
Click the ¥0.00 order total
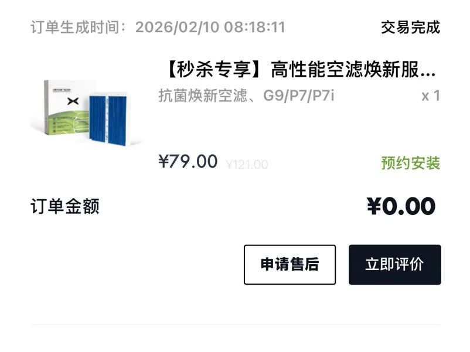401,206
